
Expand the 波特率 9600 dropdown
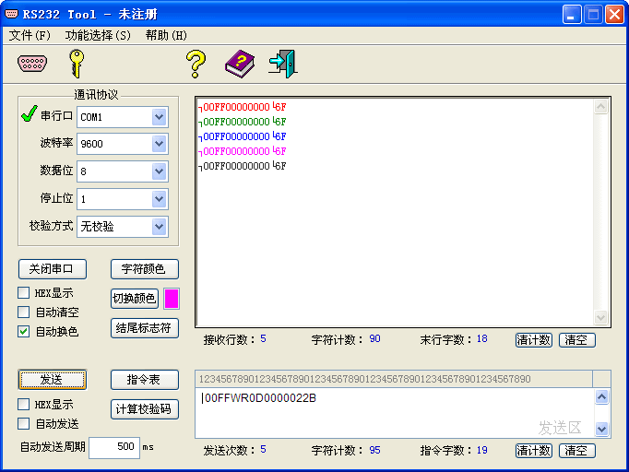tap(160, 144)
